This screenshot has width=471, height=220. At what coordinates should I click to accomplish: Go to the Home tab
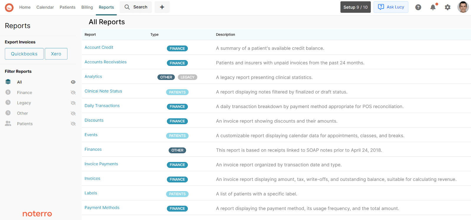25,7
